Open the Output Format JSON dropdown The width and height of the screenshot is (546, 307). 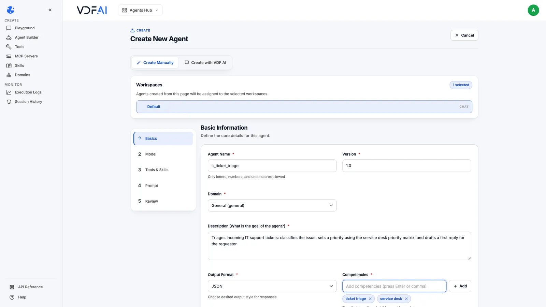tap(272, 286)
